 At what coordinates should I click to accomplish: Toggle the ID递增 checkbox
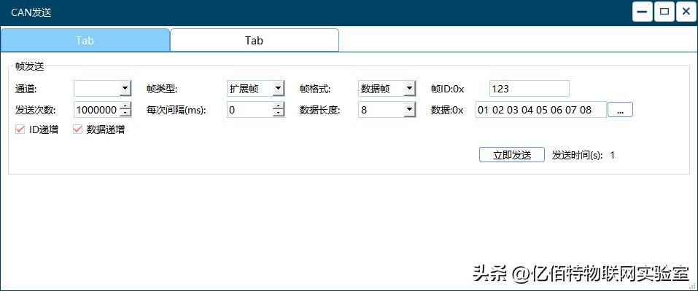(x=20, y=129)
